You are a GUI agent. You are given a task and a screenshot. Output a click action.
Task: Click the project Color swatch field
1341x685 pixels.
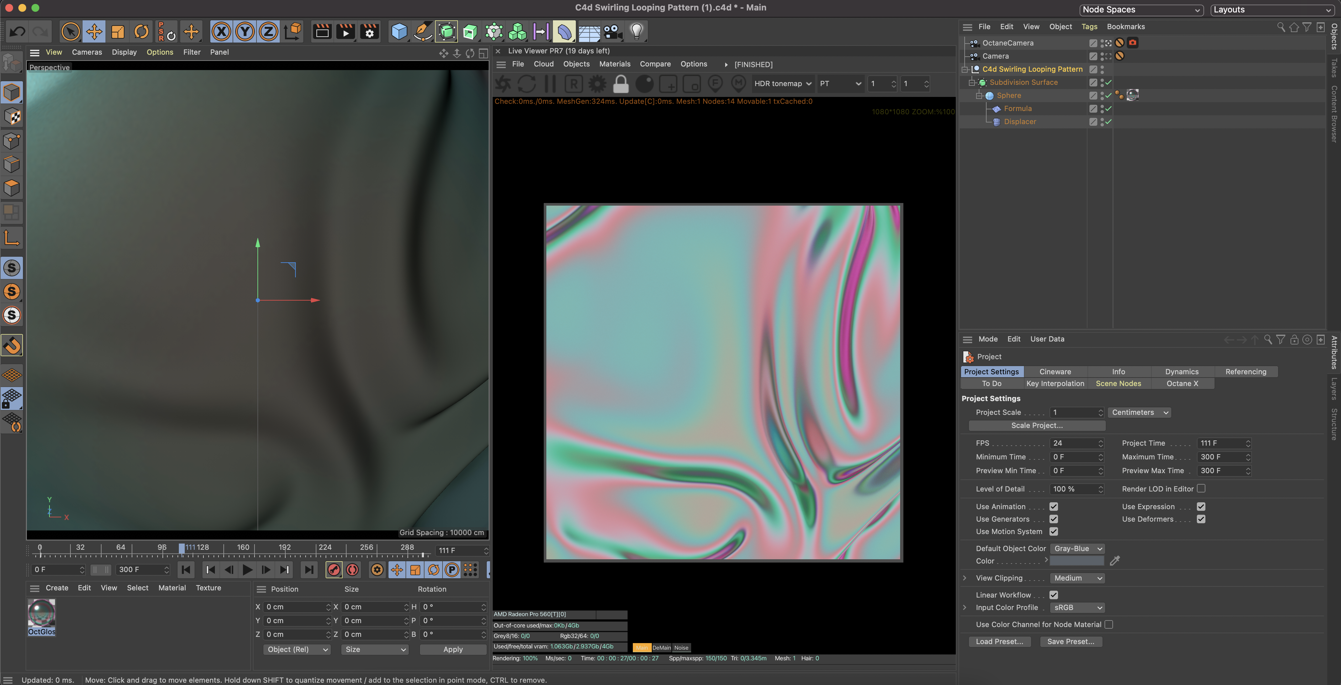1077,561
